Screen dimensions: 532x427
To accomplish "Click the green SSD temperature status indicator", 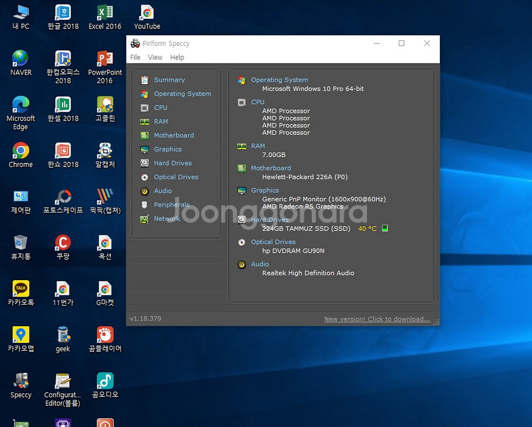I will coord(385,228).
